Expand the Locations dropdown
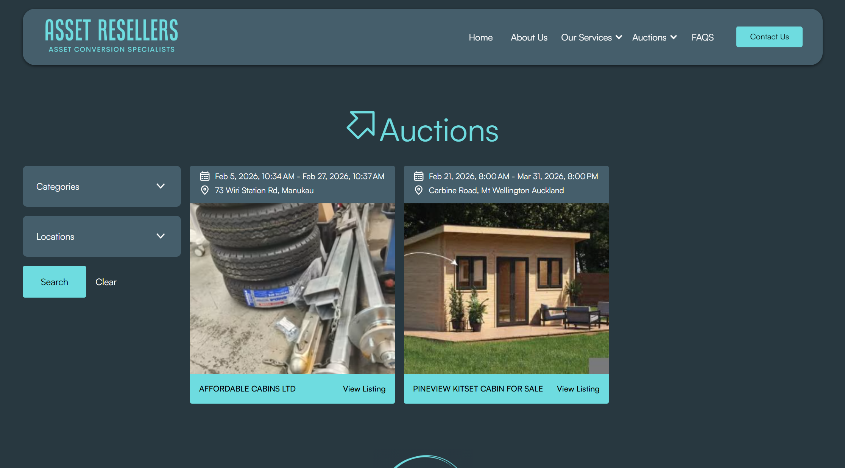The width and height of the screenshot is (845, 468). [102, 236]
